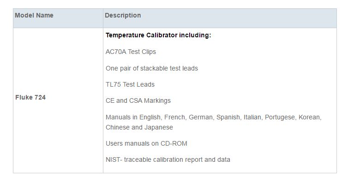Click the AC70A Test Clips line

131,52
